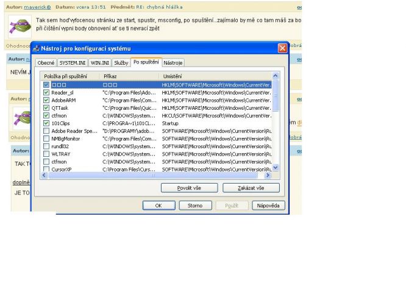Viewport: 406px width, 305px height.
Task: Click maverick's turtle avatar in top post
Action: [20, 26]
